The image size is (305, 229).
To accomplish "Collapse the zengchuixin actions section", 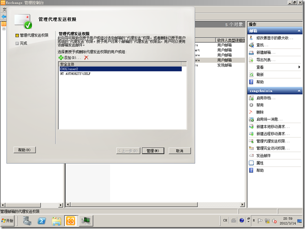I will [x=299, y=90].
